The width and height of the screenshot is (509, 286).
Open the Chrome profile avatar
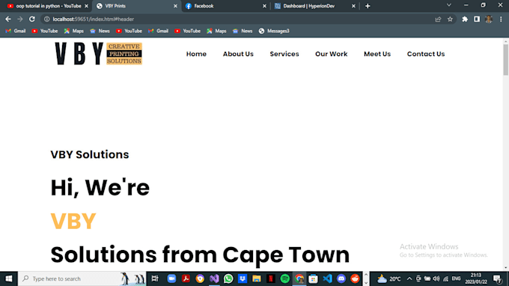point(489,19)
